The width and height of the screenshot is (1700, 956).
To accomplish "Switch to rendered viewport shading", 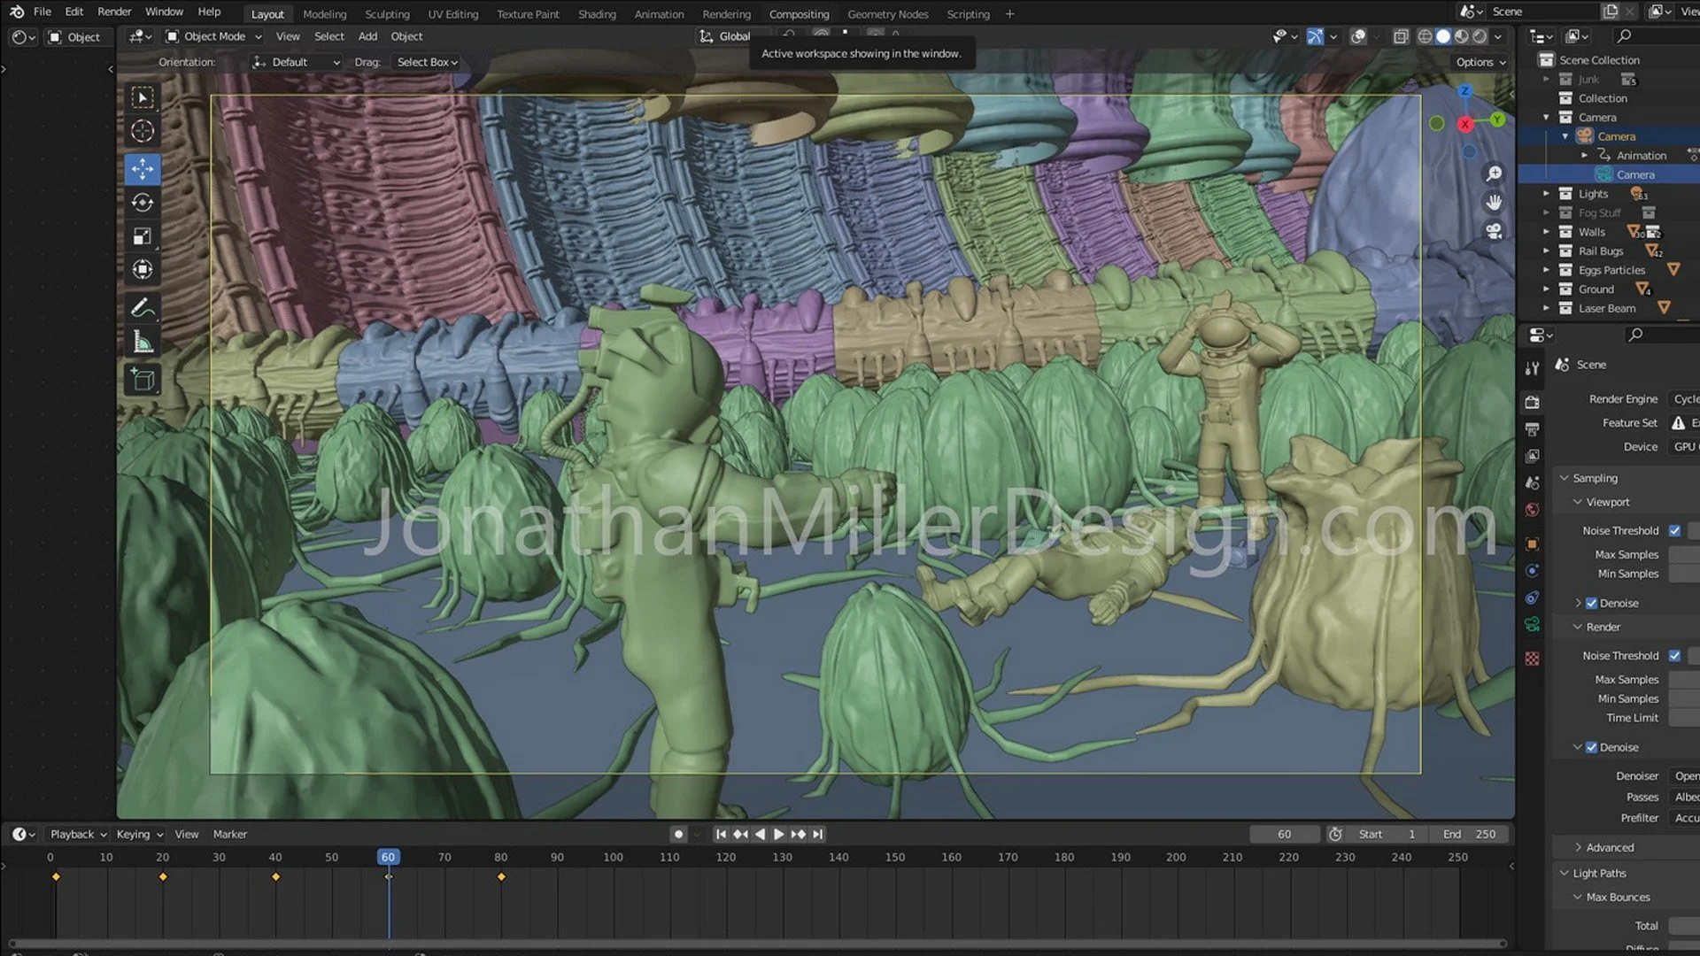I will coord(1480,36).
